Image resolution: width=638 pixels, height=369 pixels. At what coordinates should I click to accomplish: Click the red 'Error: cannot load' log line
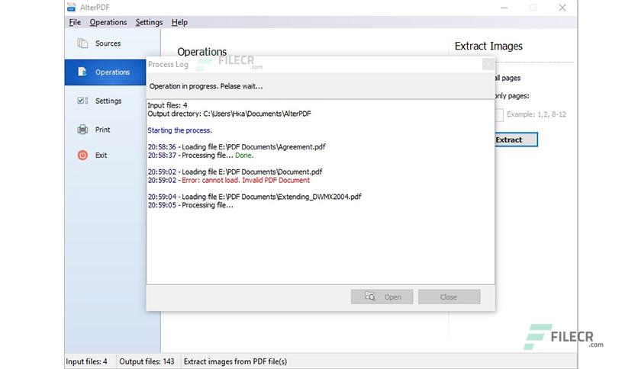click(x=246, y=180)
